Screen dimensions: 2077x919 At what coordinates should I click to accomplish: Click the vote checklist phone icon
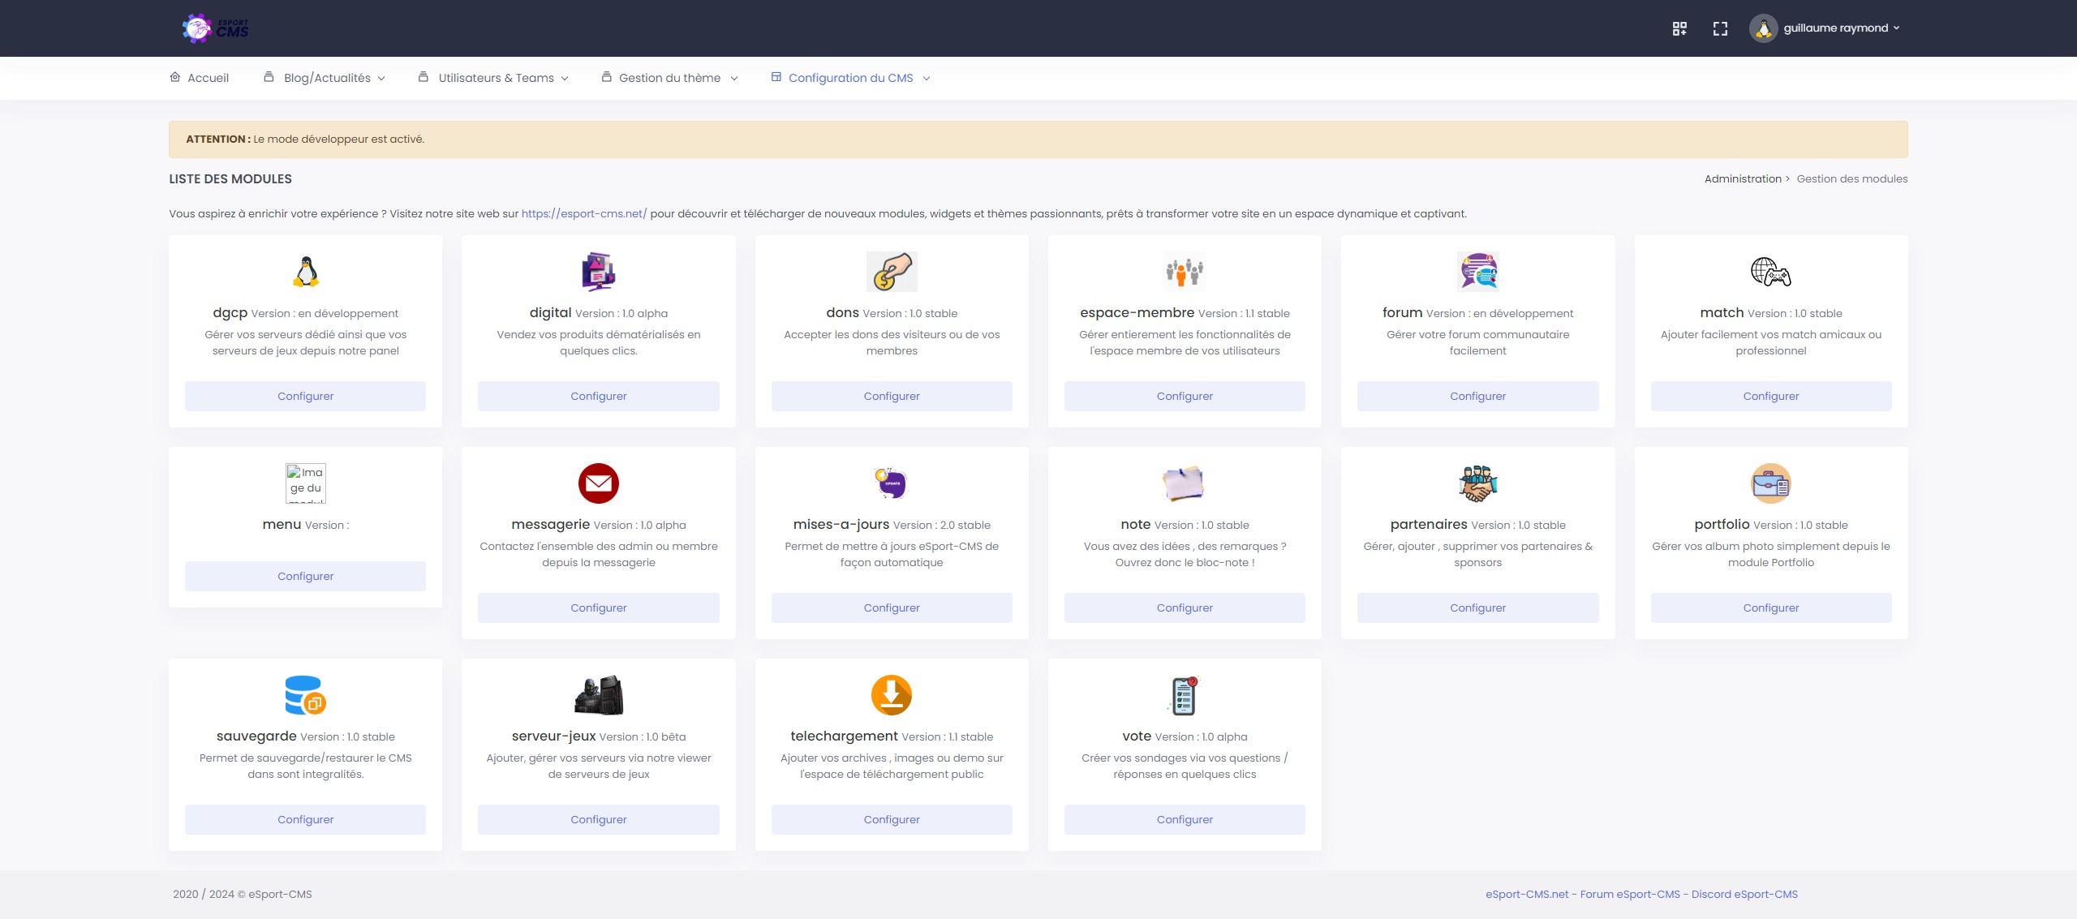tap(1185, 695)
